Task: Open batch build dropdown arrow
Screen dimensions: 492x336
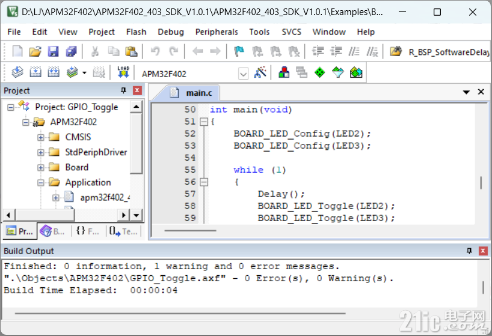Action: click(x=84, y=73)
